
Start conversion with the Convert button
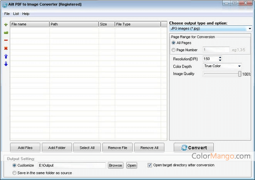click(194, 148)
